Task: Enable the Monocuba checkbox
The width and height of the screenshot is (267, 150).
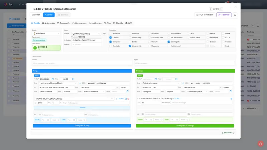Action: coord(110,34)
